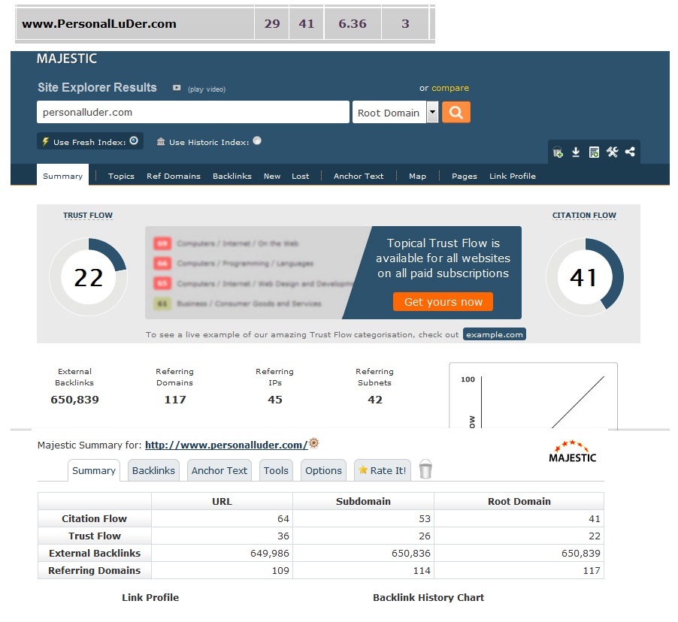The height and width of the screenshot is (622, 678).
Task: Click the Referring IPs value 45
Action: pos(275,400)
